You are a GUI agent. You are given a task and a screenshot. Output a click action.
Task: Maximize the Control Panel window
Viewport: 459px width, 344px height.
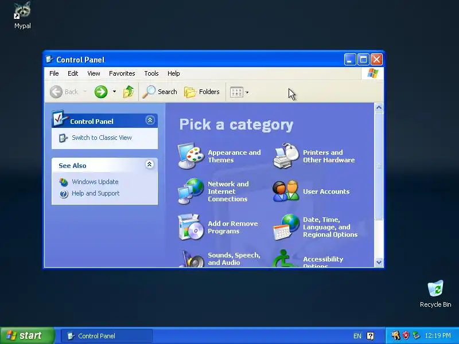[x=363, y=60]
